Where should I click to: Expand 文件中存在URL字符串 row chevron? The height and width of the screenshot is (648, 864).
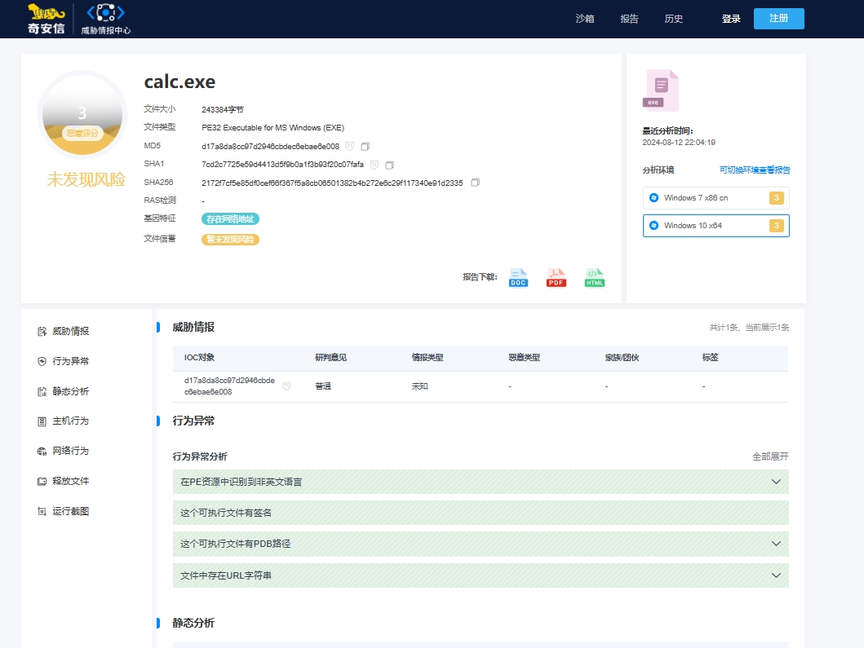tap(776, 575)
